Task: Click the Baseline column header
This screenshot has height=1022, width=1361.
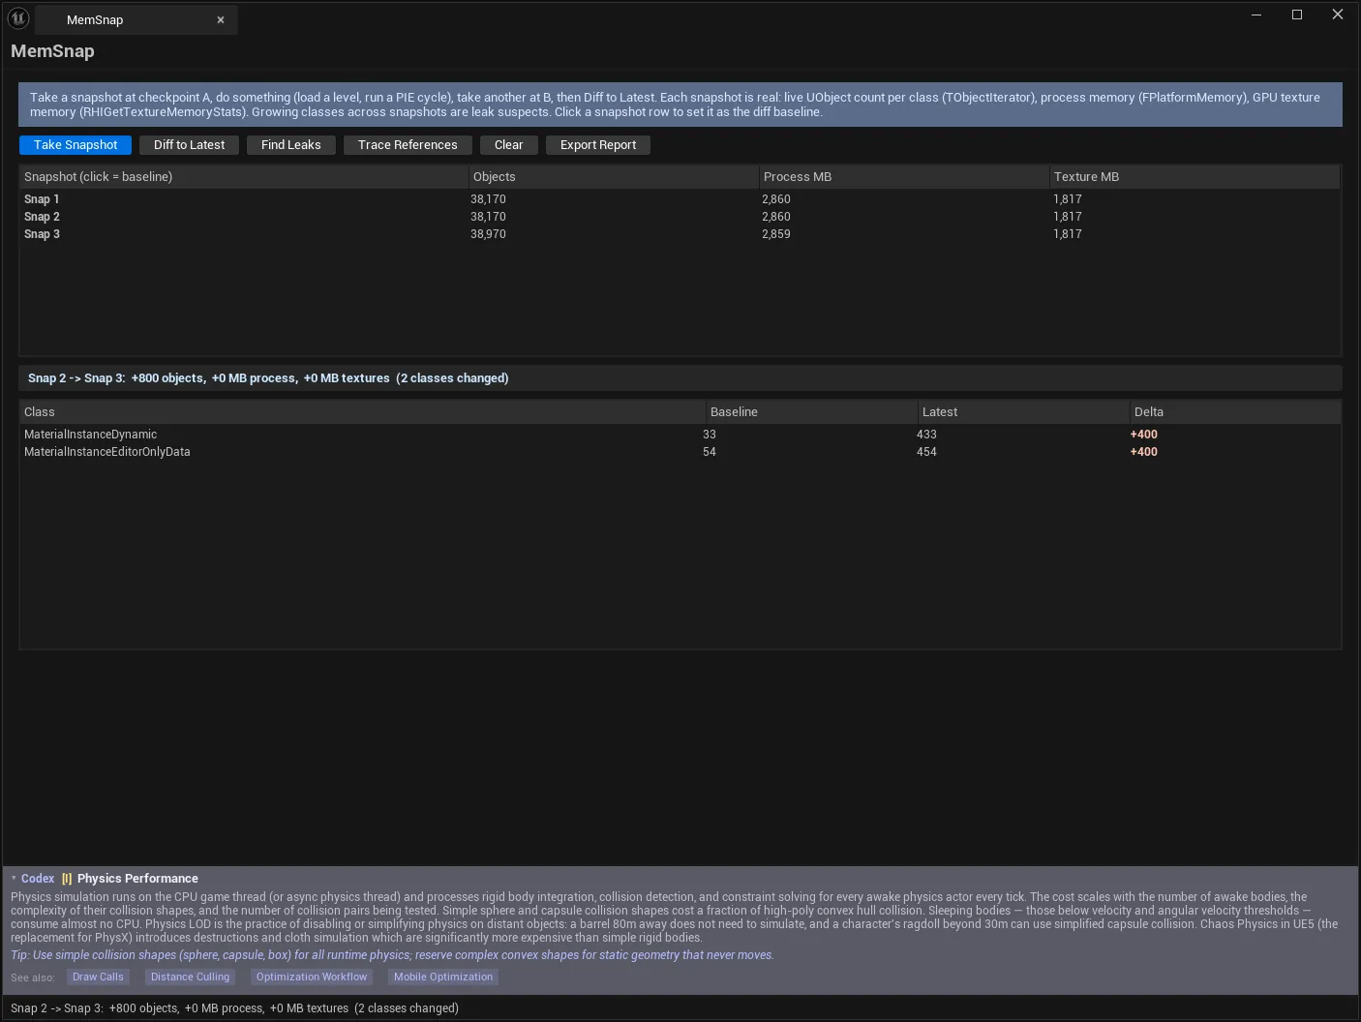Action: pos(812,412)
